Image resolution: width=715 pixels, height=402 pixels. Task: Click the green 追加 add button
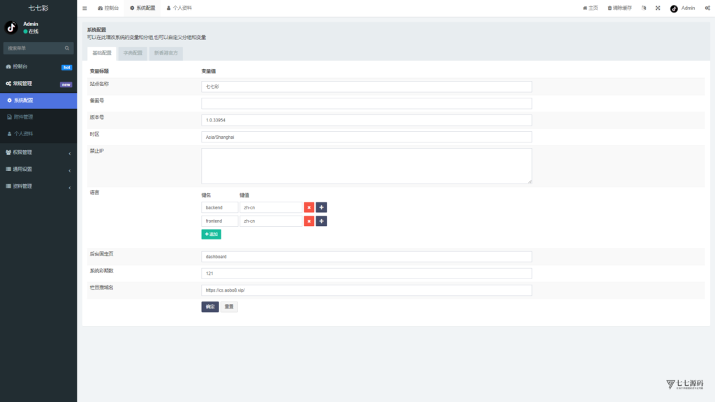pos(211,234)
